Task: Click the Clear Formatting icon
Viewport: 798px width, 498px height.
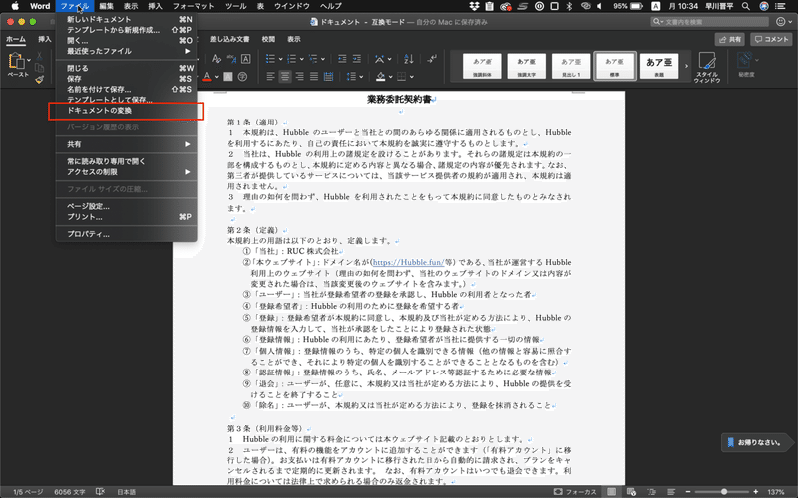Action: [216, 59]
